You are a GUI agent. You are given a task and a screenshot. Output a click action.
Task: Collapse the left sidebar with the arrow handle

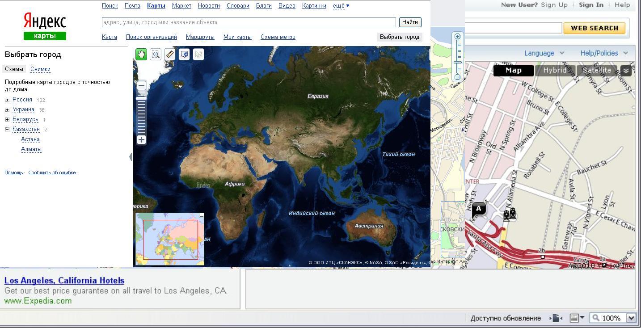point(130,157)
